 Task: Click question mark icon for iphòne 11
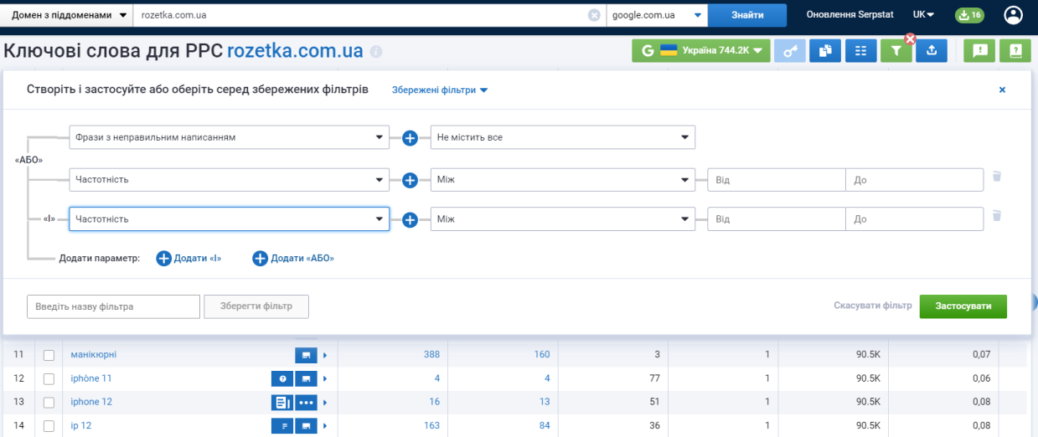(x=281, y=378)
